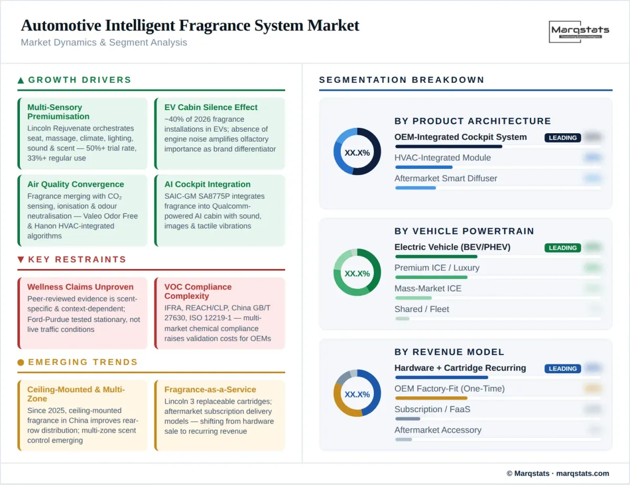
Task: Select the Air Quality Convergence card heading
Action: point(76,185)
